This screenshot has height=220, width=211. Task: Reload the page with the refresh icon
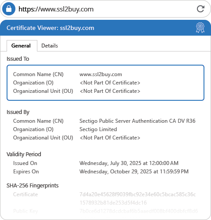click(x=200, y=9)
